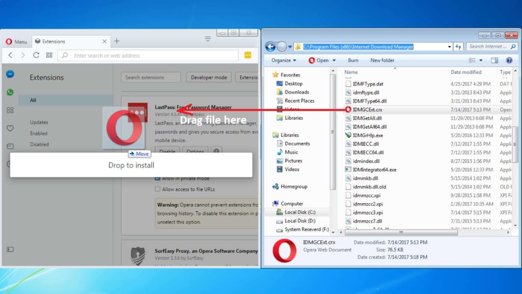522x294 pixels.
Task: Click the SurfEasy Proxy shield icon
Action: (138, 255)
